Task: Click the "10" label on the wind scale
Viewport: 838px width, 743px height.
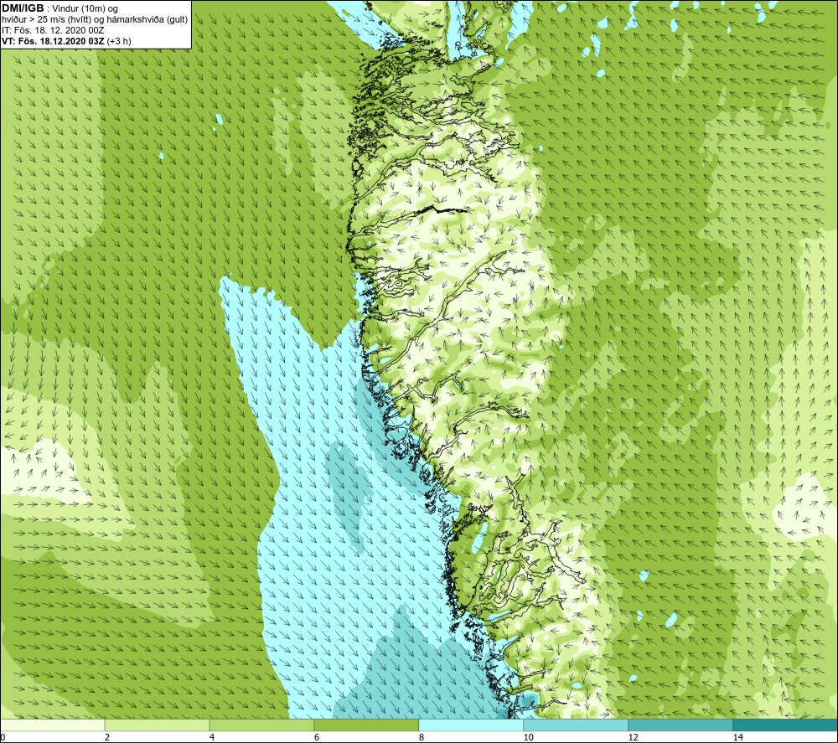Action: [x=528, y=737]
